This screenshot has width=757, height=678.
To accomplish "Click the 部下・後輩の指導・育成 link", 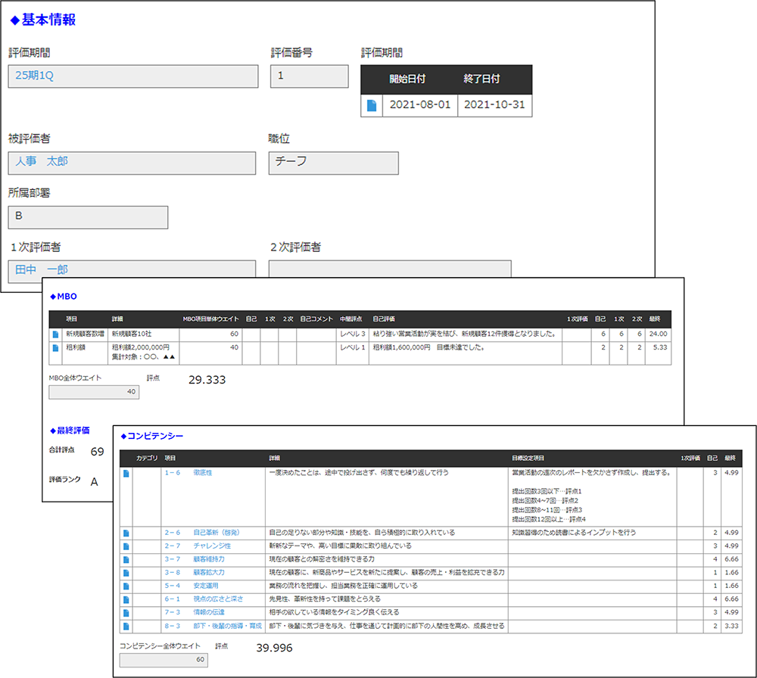I will [x=227, y=626].
